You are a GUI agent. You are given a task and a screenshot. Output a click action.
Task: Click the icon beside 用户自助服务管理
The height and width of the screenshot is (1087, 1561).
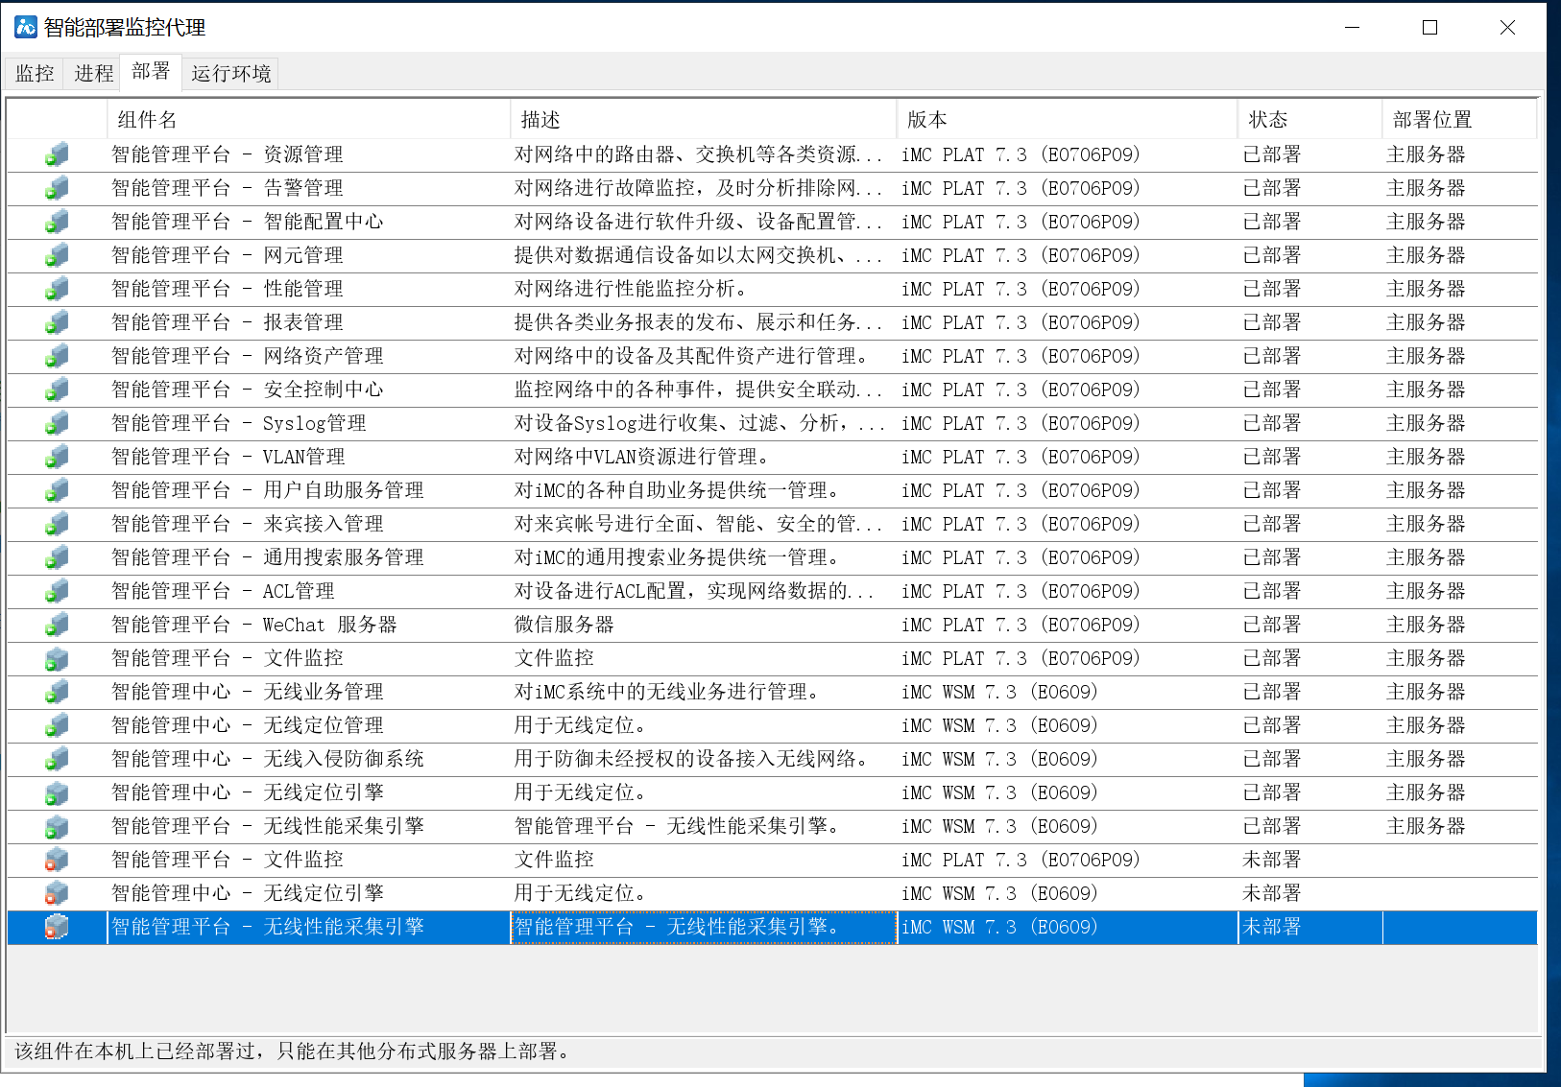[57, 490]
